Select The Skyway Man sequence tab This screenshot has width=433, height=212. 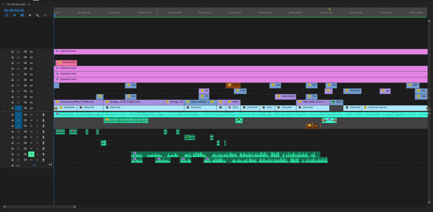coord(16,4)
